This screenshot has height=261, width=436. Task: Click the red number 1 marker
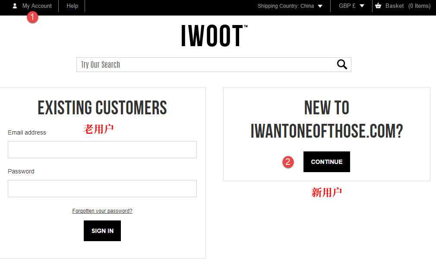coord(32,17)
